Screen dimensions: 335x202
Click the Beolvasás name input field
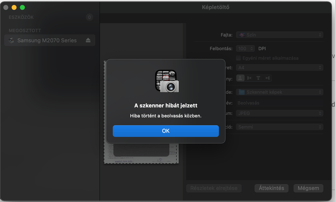click(x=279, y=103)
